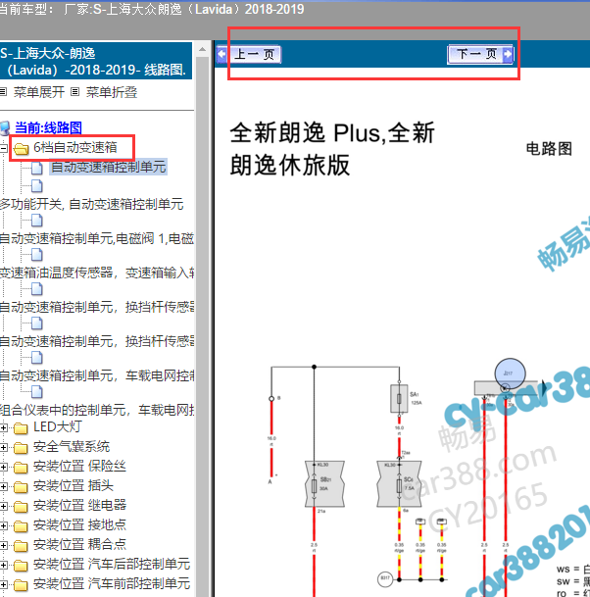Click document icon above 电磁阀 1 entry
The width and height of the screenshot is (590, 597).
pyautogui.click(x=37, y=220)
